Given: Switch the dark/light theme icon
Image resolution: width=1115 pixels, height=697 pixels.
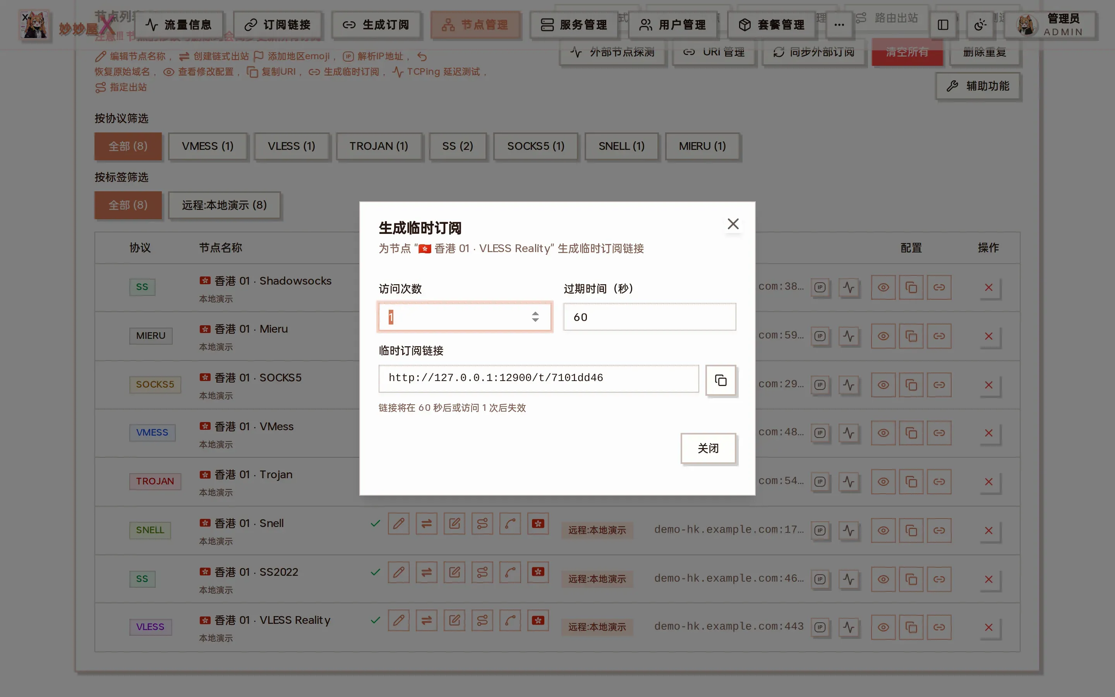Looking at the screenshot, I should coord(980,24).
